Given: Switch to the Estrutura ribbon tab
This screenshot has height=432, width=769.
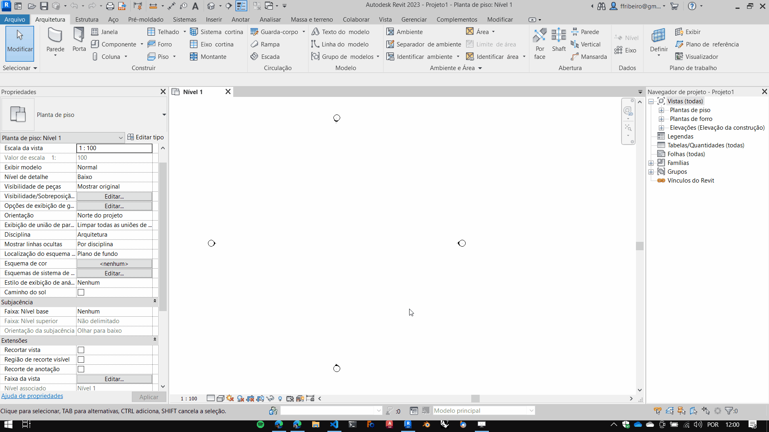Looking at the screenshot, I should pyautogui.click(x=87, y=19).
